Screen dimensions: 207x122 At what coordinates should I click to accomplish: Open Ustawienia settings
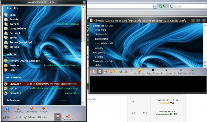[31, 110]
